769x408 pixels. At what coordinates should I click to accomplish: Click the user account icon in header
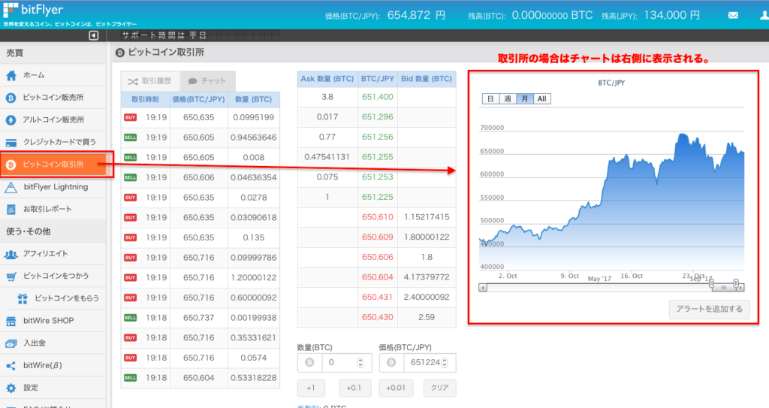tap(764, 15)
